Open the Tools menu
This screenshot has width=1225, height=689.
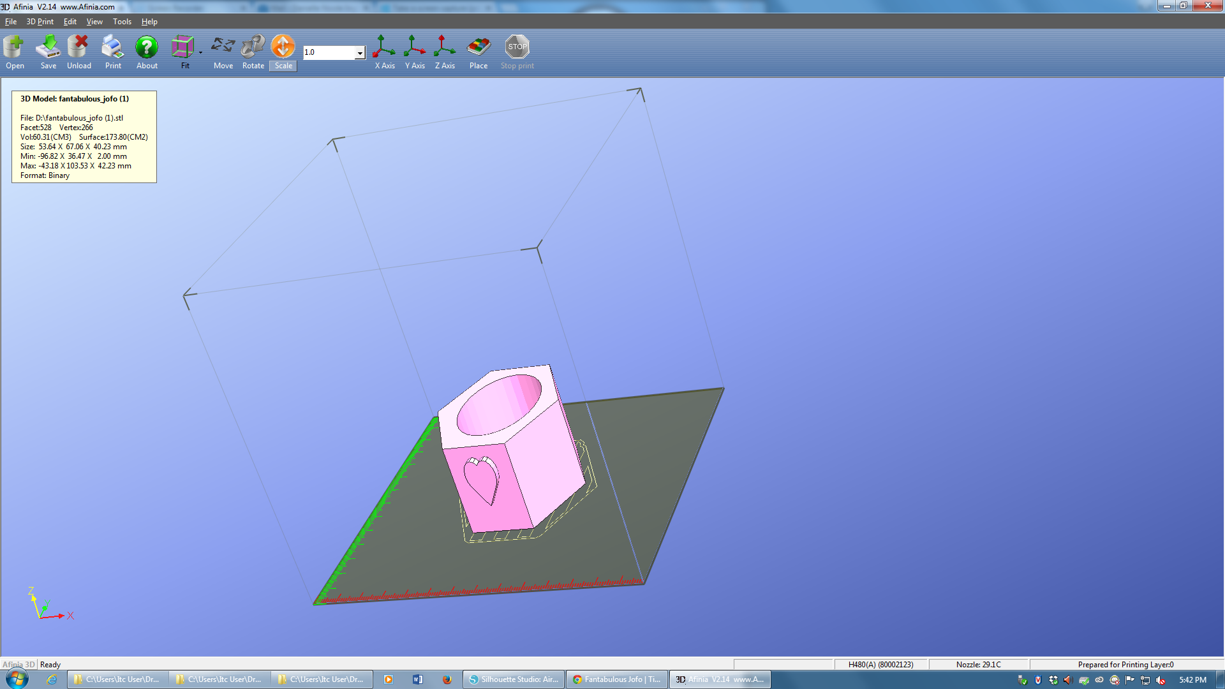(x=122, y=22)
